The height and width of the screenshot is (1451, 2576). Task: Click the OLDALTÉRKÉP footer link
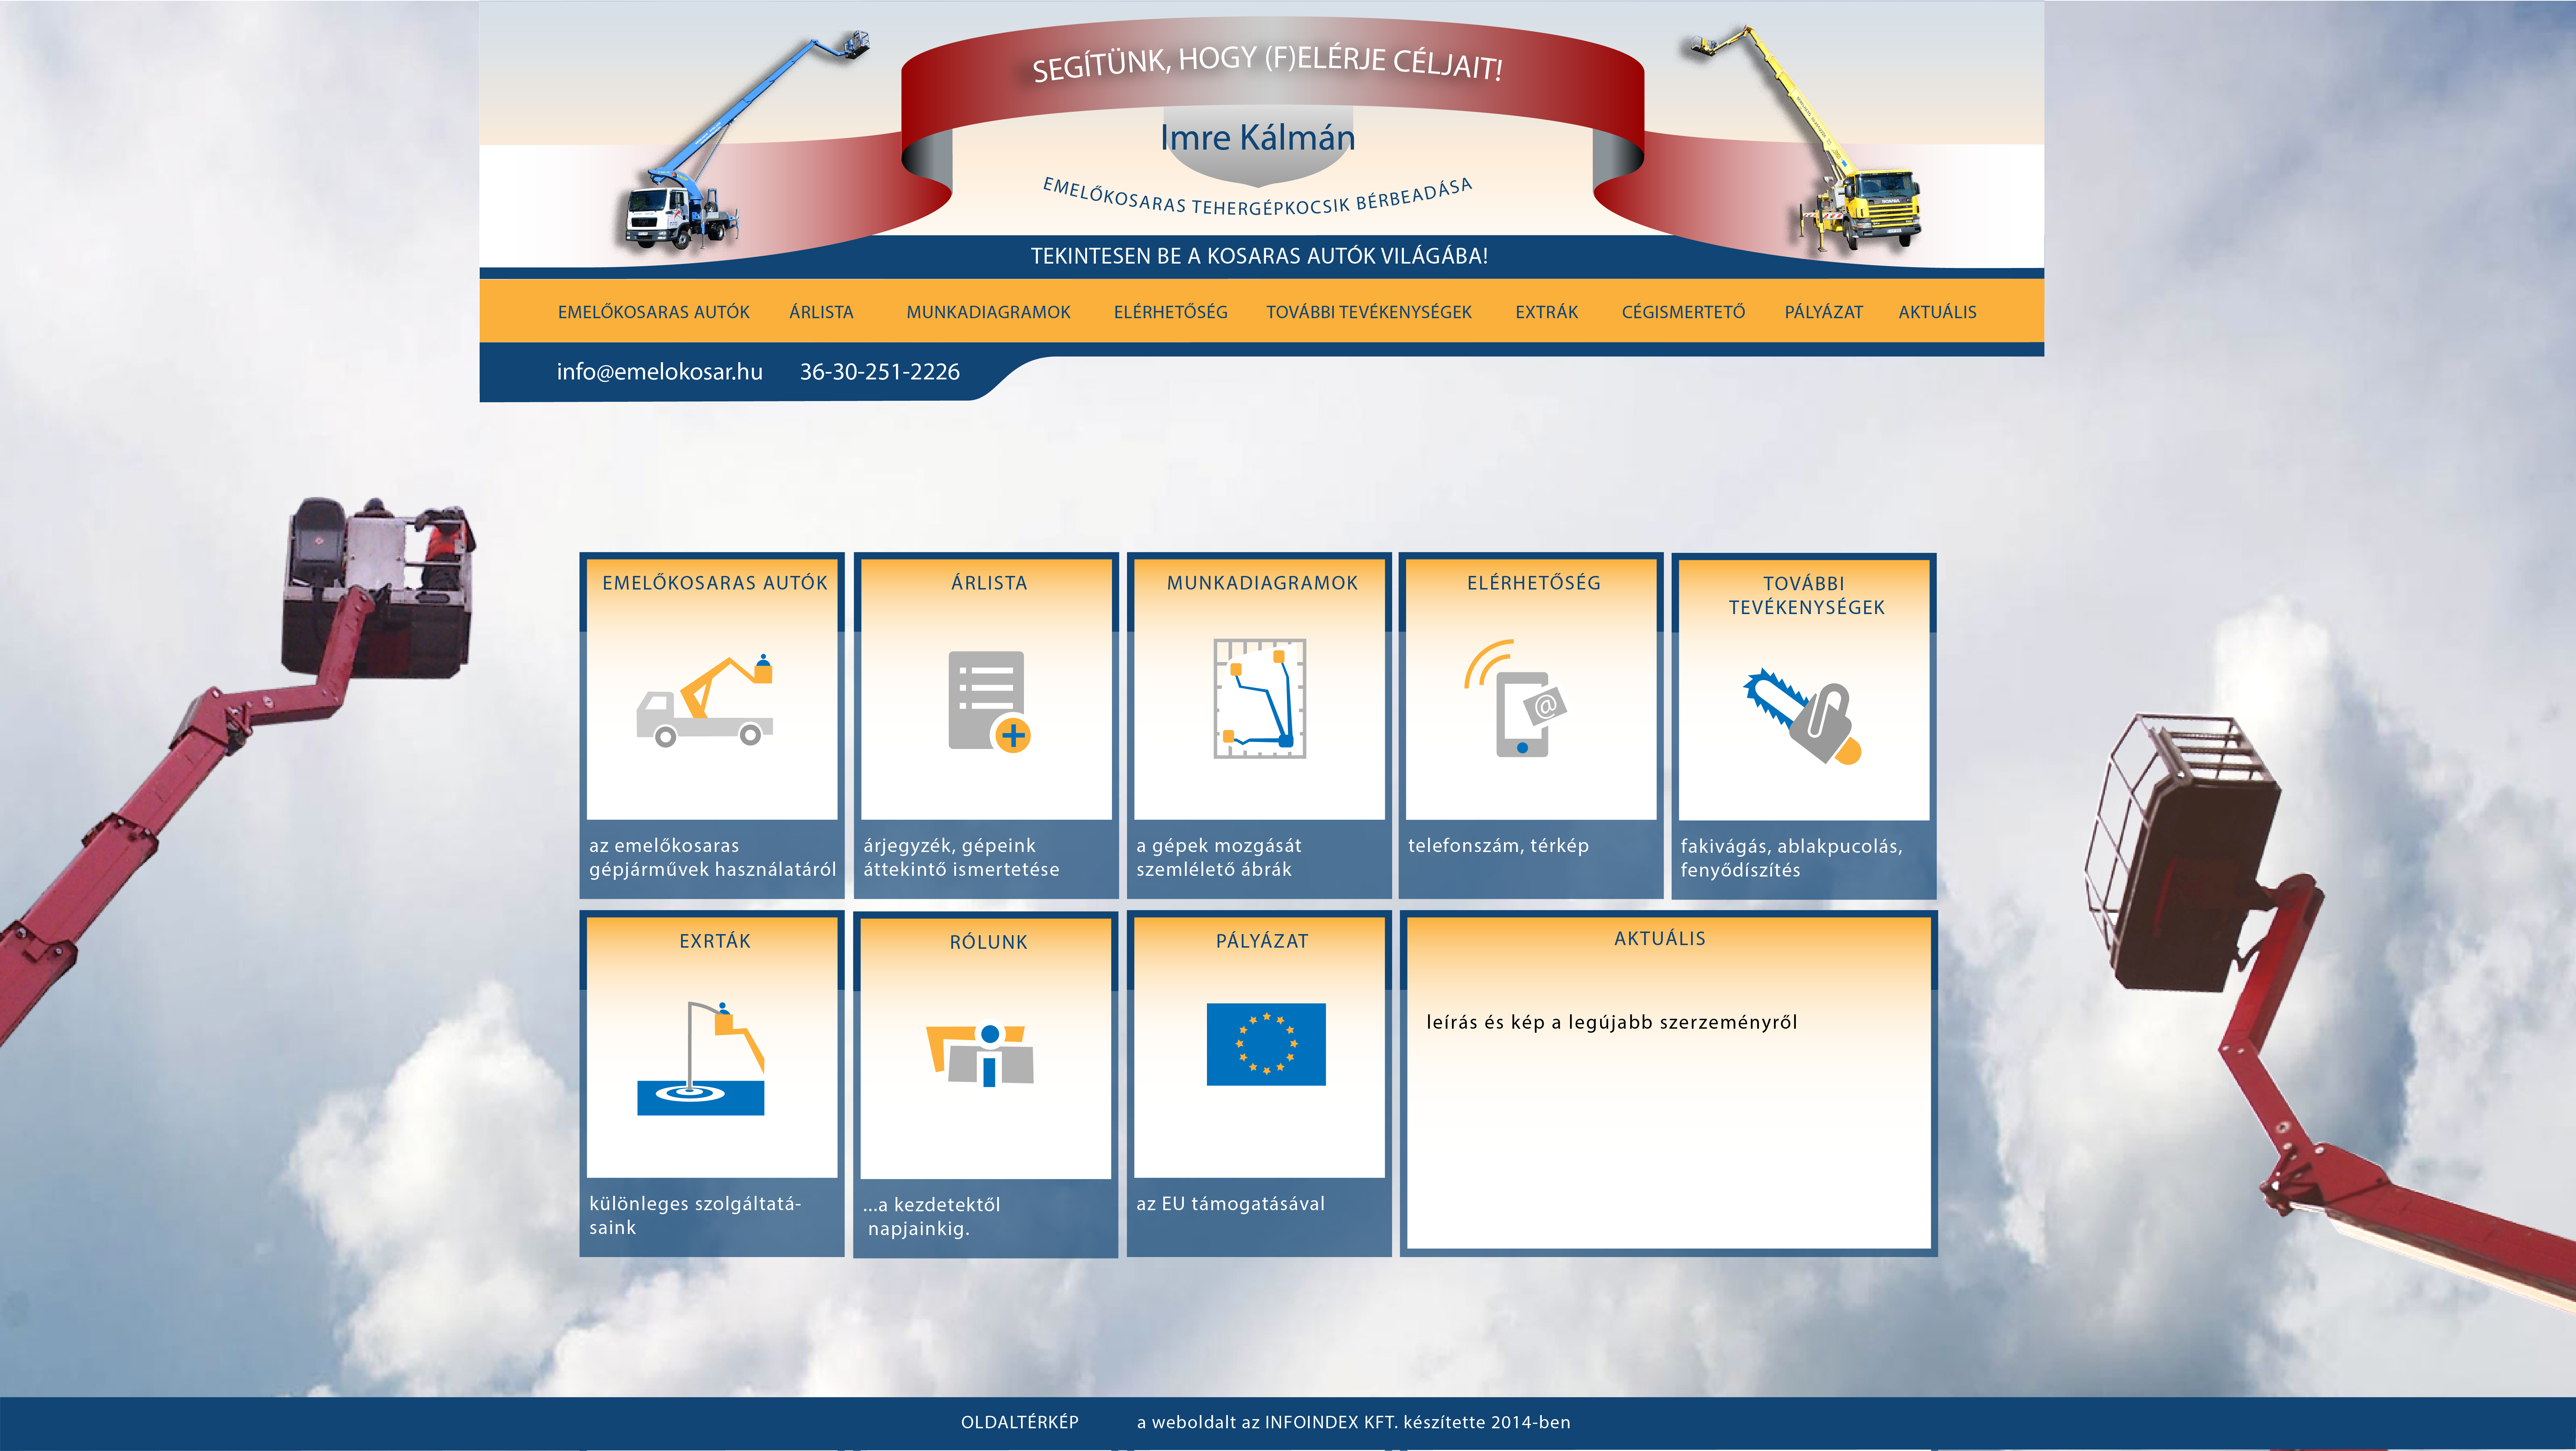(1019, 1422)
